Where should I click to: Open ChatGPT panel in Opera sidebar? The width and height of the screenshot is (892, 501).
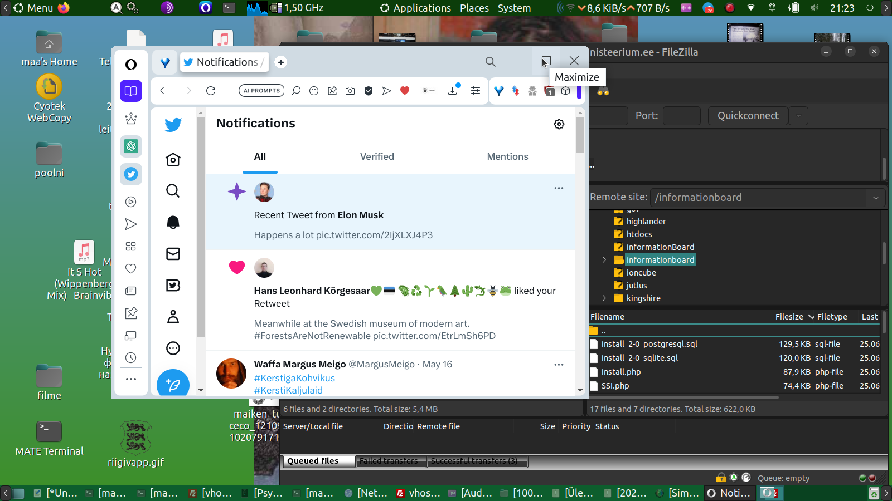pos(131,146)
